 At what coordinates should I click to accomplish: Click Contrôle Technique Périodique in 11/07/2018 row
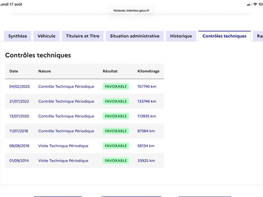(66, 131)
